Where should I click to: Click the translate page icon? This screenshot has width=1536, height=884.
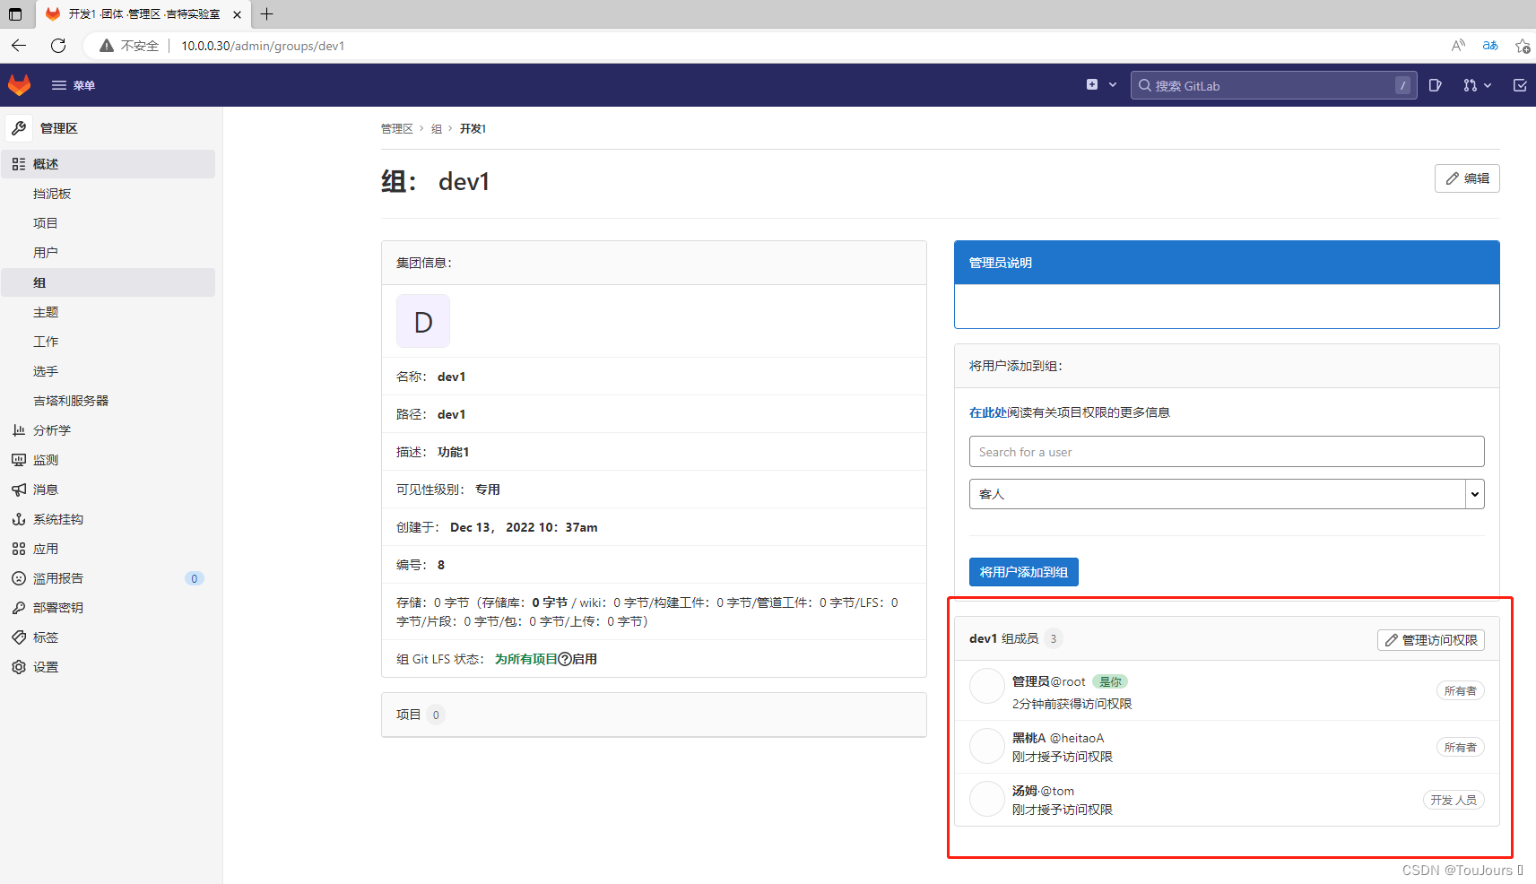tap(1490, 46)
